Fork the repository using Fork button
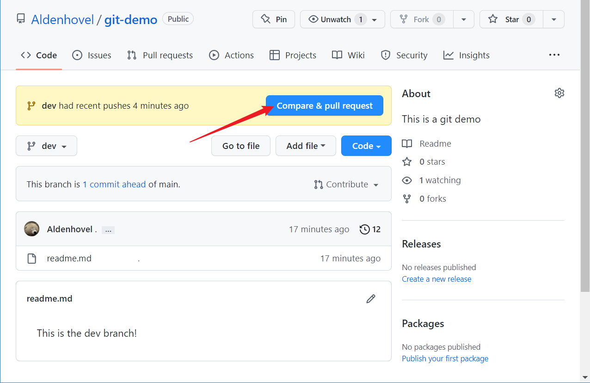Screen dimensions: 590x383 pos(422,19)
